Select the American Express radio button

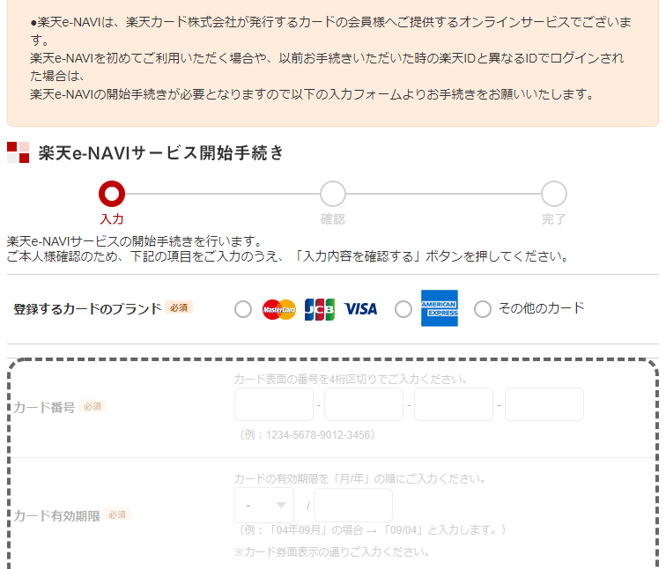[403, 309]
